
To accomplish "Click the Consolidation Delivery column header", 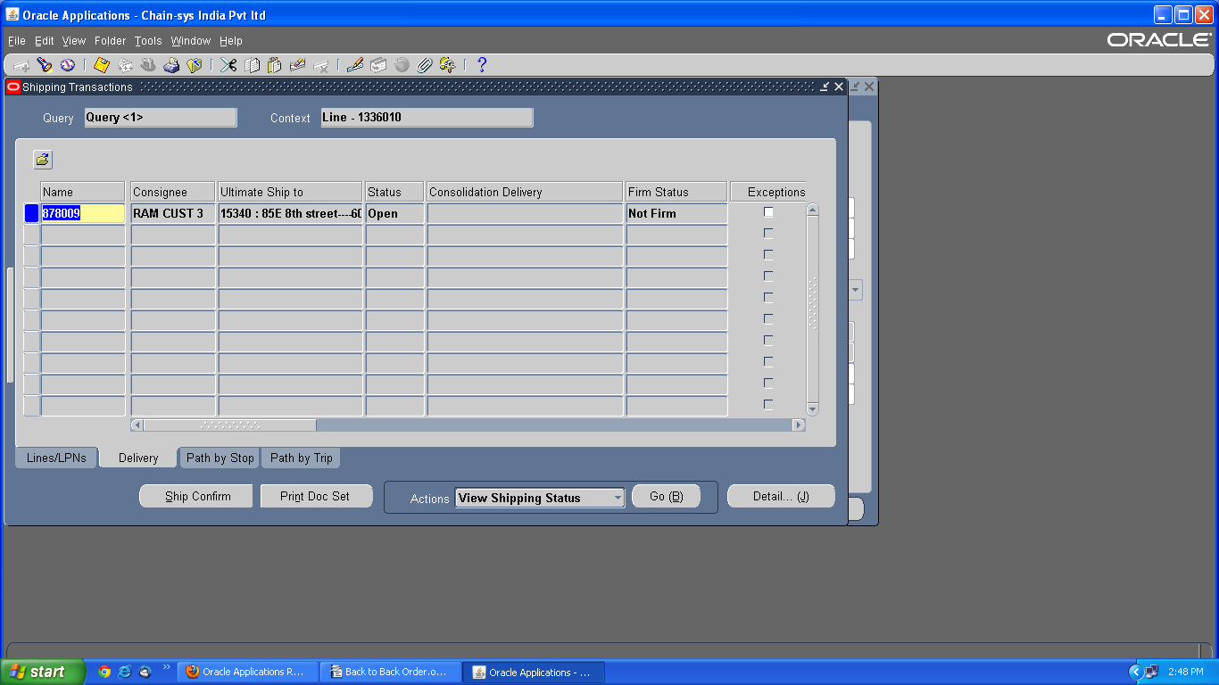I will tap(525, 192).
